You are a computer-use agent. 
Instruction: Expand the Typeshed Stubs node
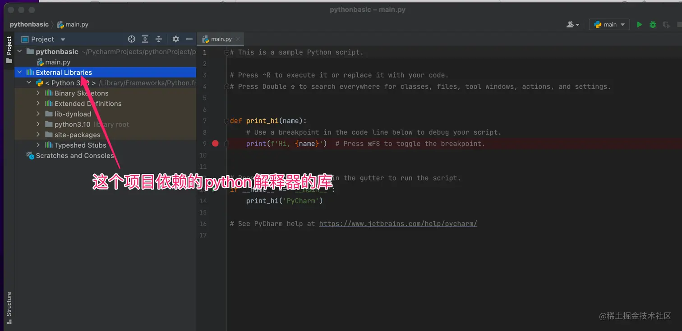pos(38,145)
